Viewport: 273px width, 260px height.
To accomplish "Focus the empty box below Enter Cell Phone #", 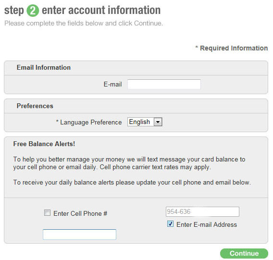I will pos(80,235).
